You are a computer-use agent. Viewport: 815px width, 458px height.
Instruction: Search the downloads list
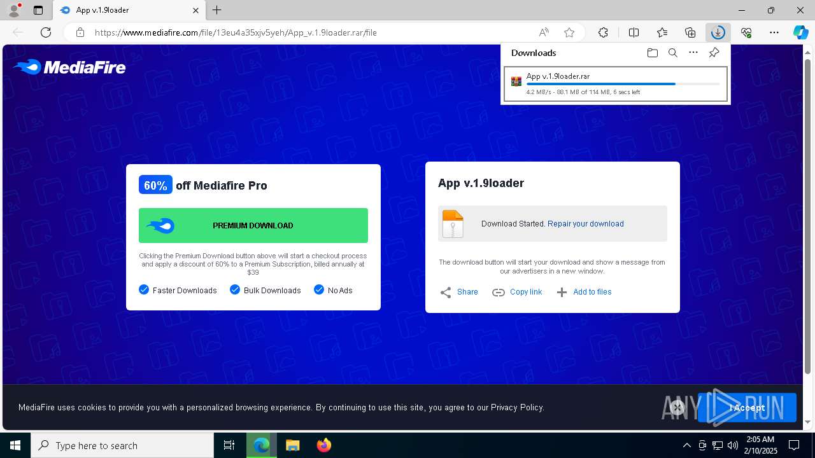pyautogui.click(x=673, y=53)
